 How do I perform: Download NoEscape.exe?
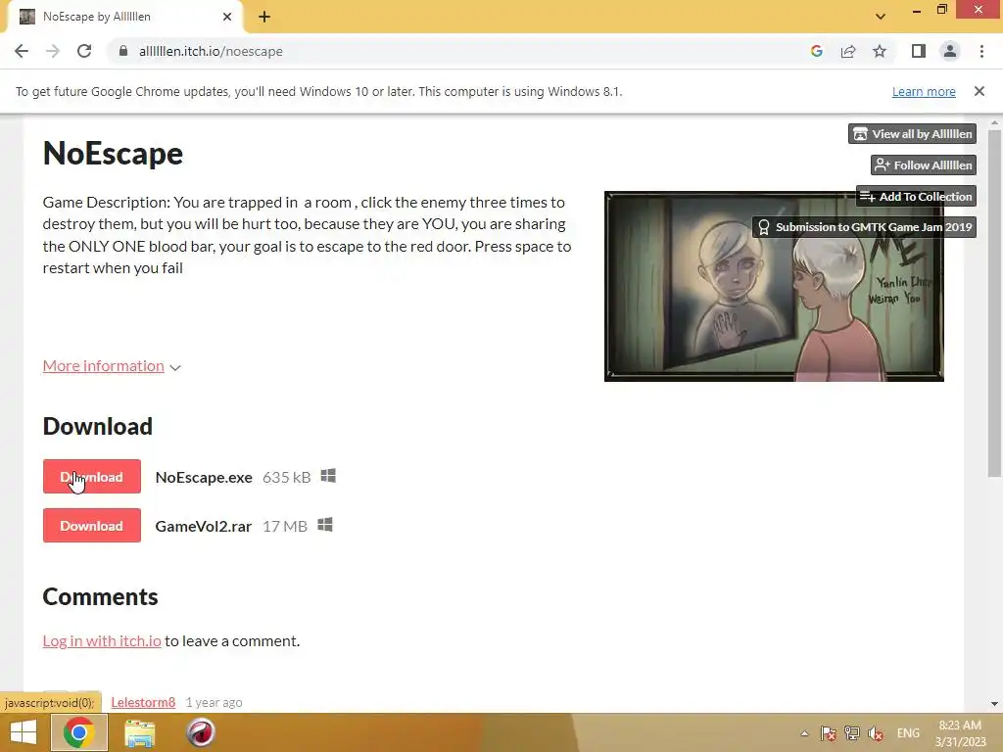pos(91,477)
